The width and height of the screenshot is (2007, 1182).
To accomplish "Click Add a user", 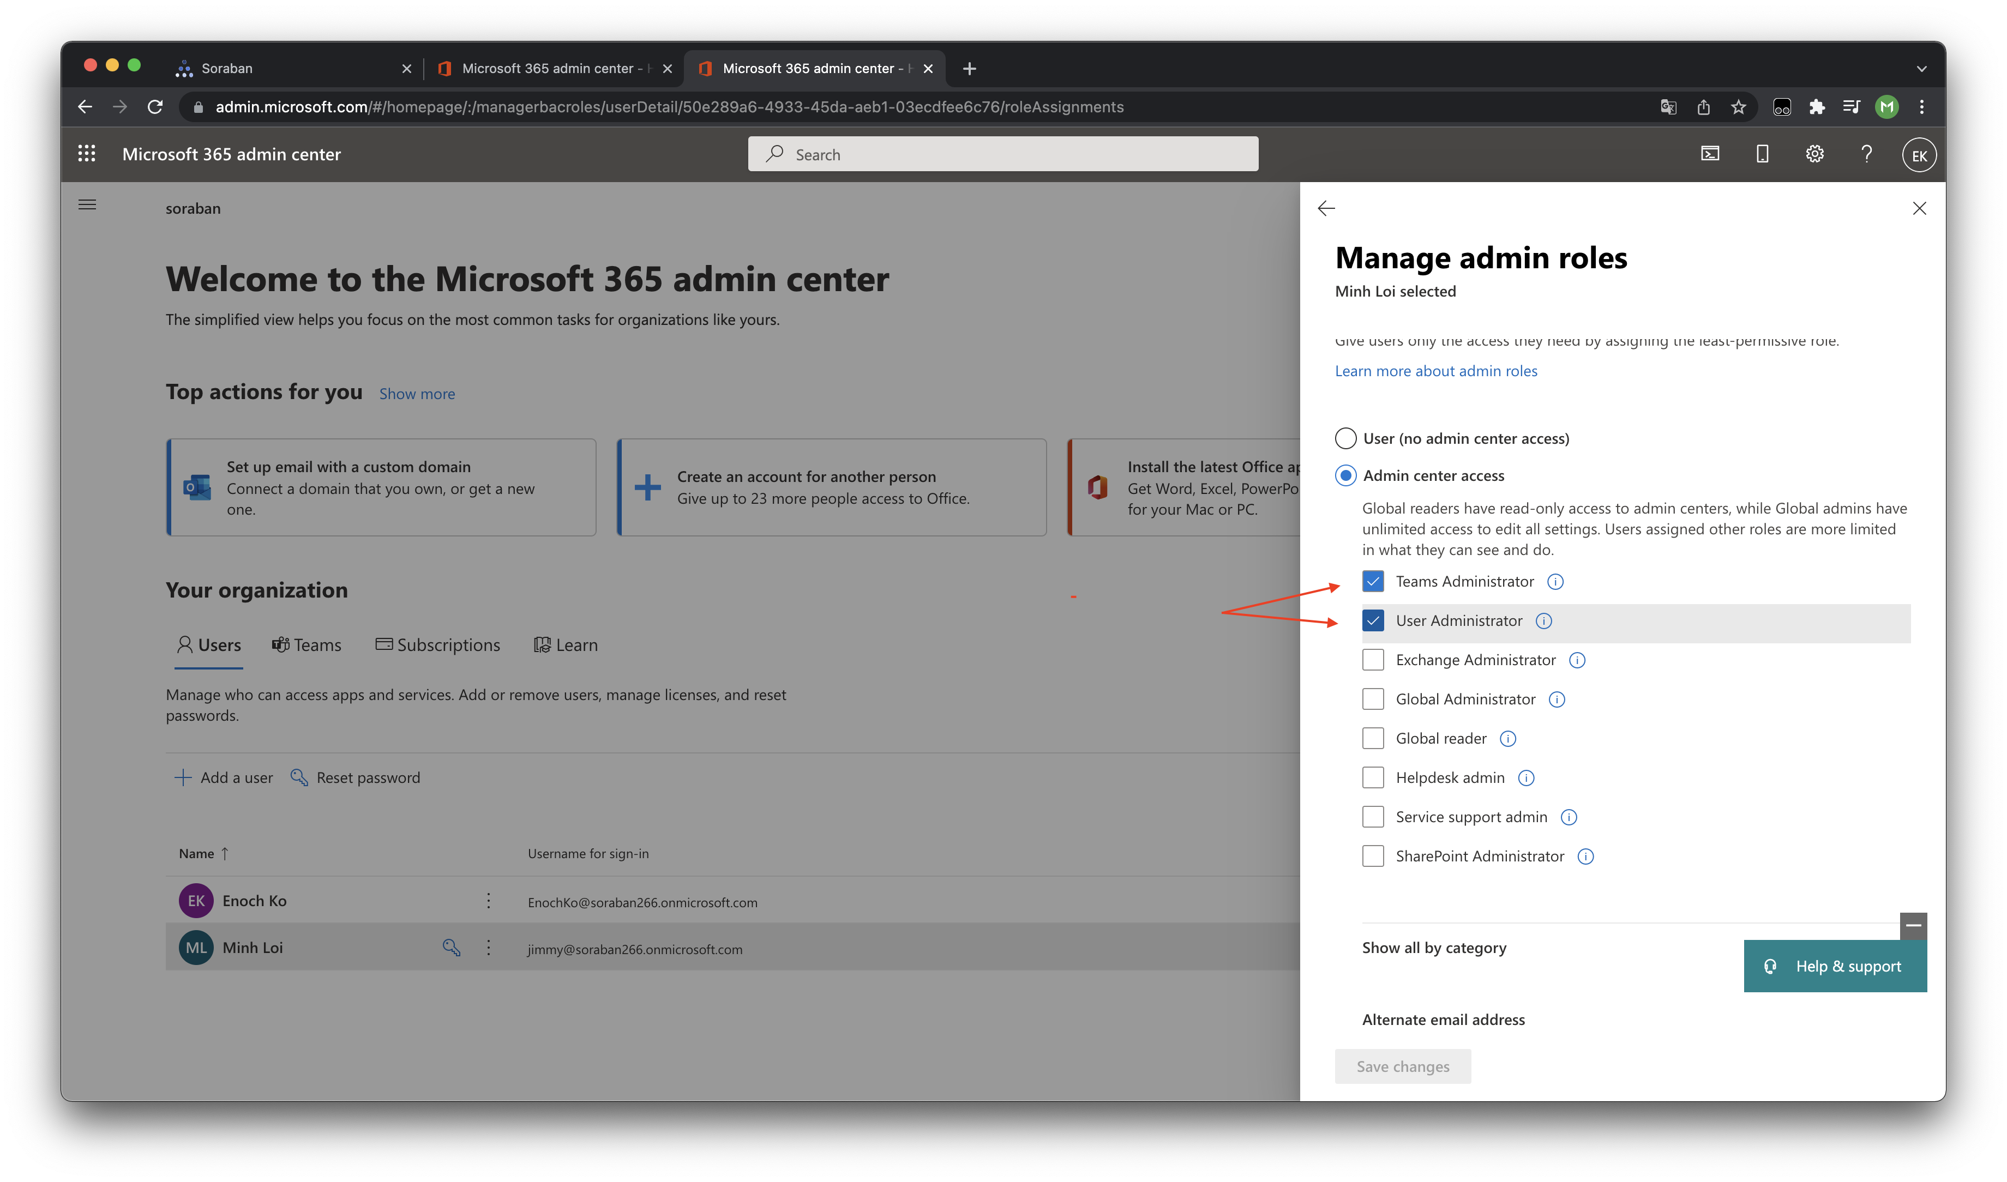I will [x=223, y=778].
